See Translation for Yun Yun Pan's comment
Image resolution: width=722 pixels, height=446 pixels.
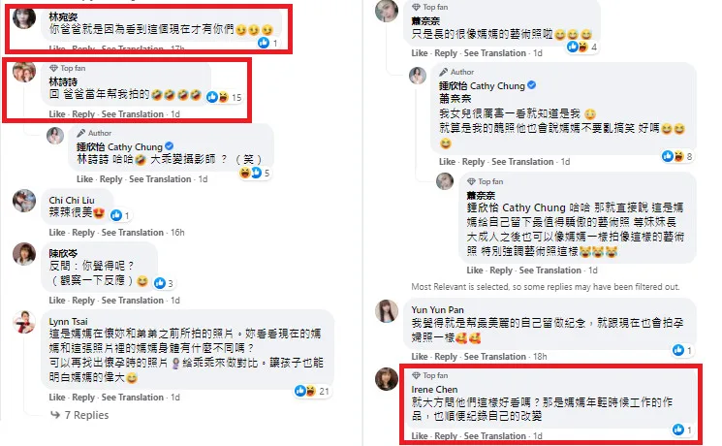coord(494,356)
